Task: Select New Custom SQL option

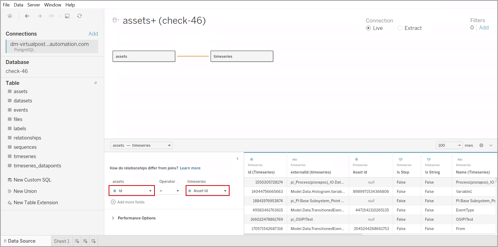Action: tap(32, 180)
